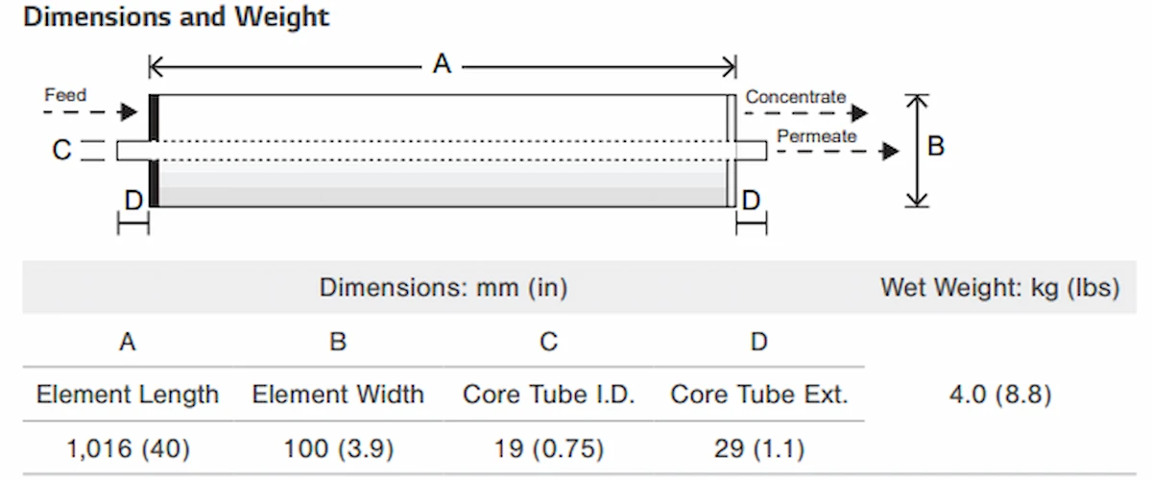Image resolution: width=1152 pixels, height=480 pixels.
Task: Select the "Dimensions: mm (in)" table header
Action: pyautogui.click(x=443, y=287)
